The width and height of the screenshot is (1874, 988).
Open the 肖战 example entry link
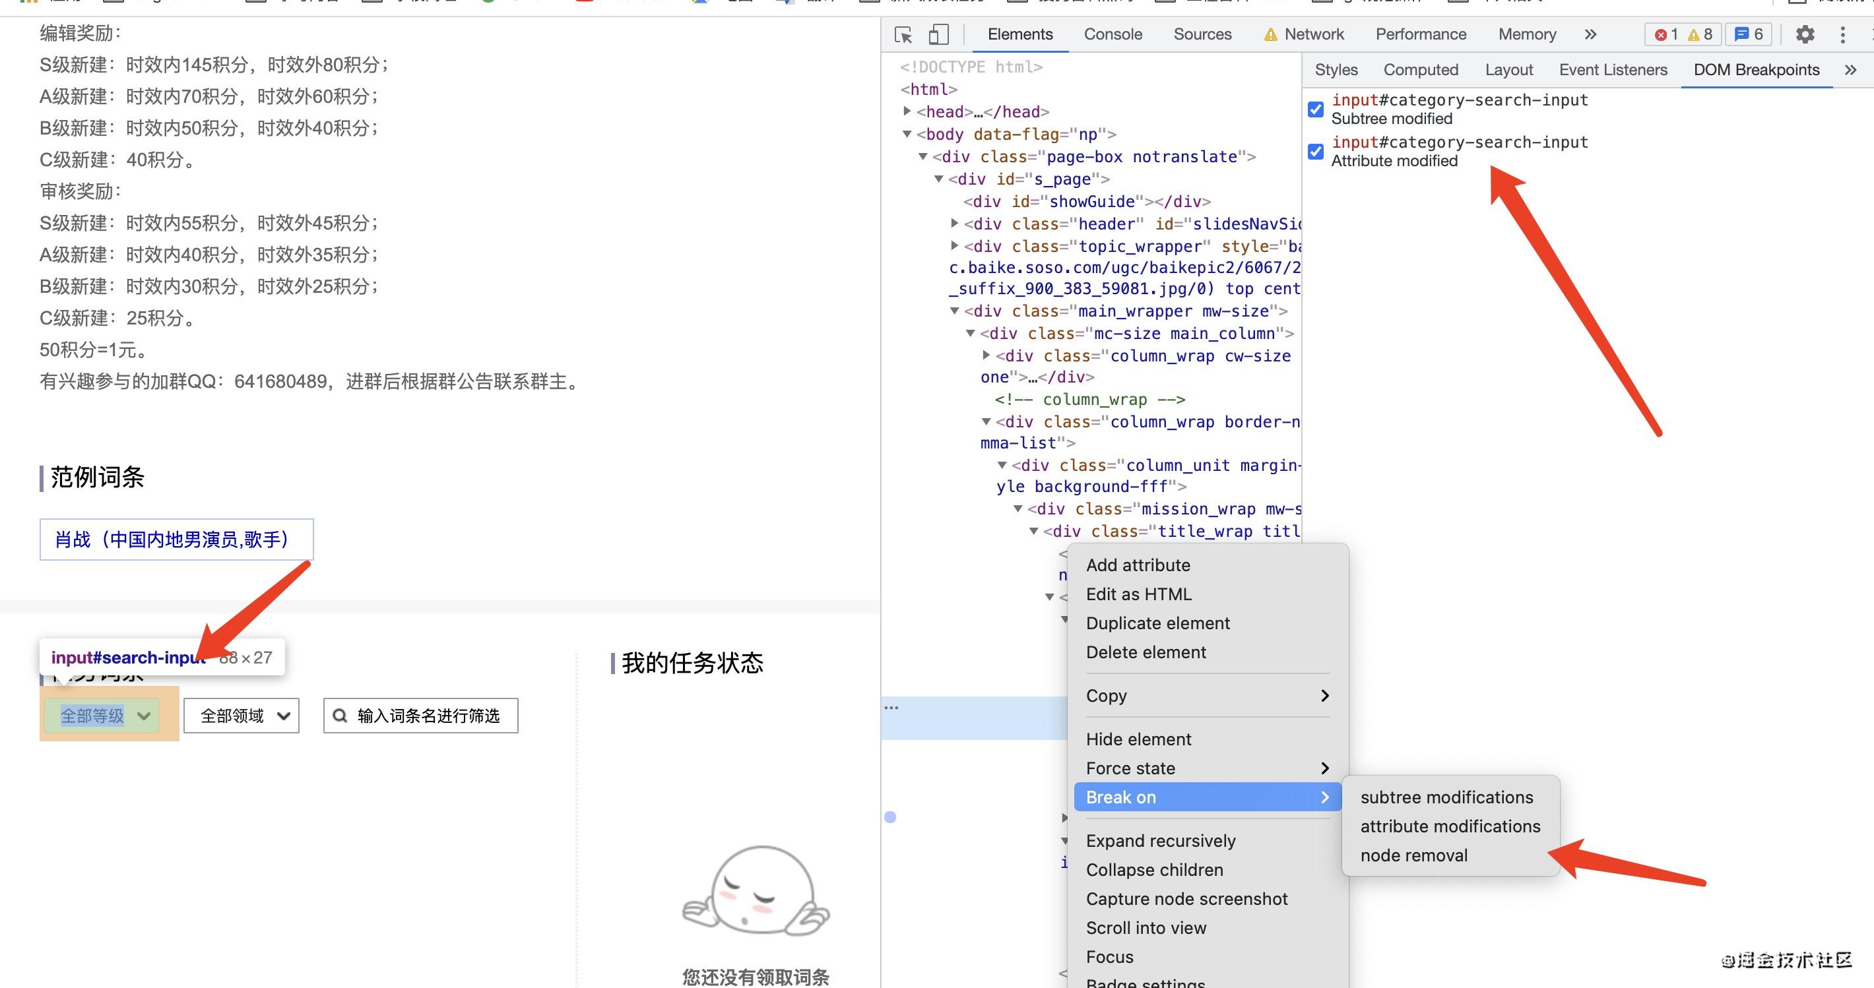[x=173, y=540]
